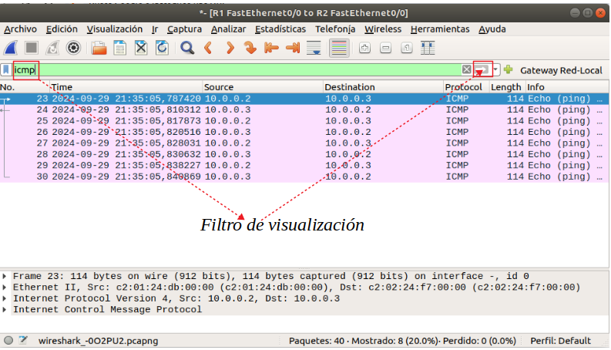Sort packets by No. column header
Screen dimensions: 611x350
click(x=25, y=87)
